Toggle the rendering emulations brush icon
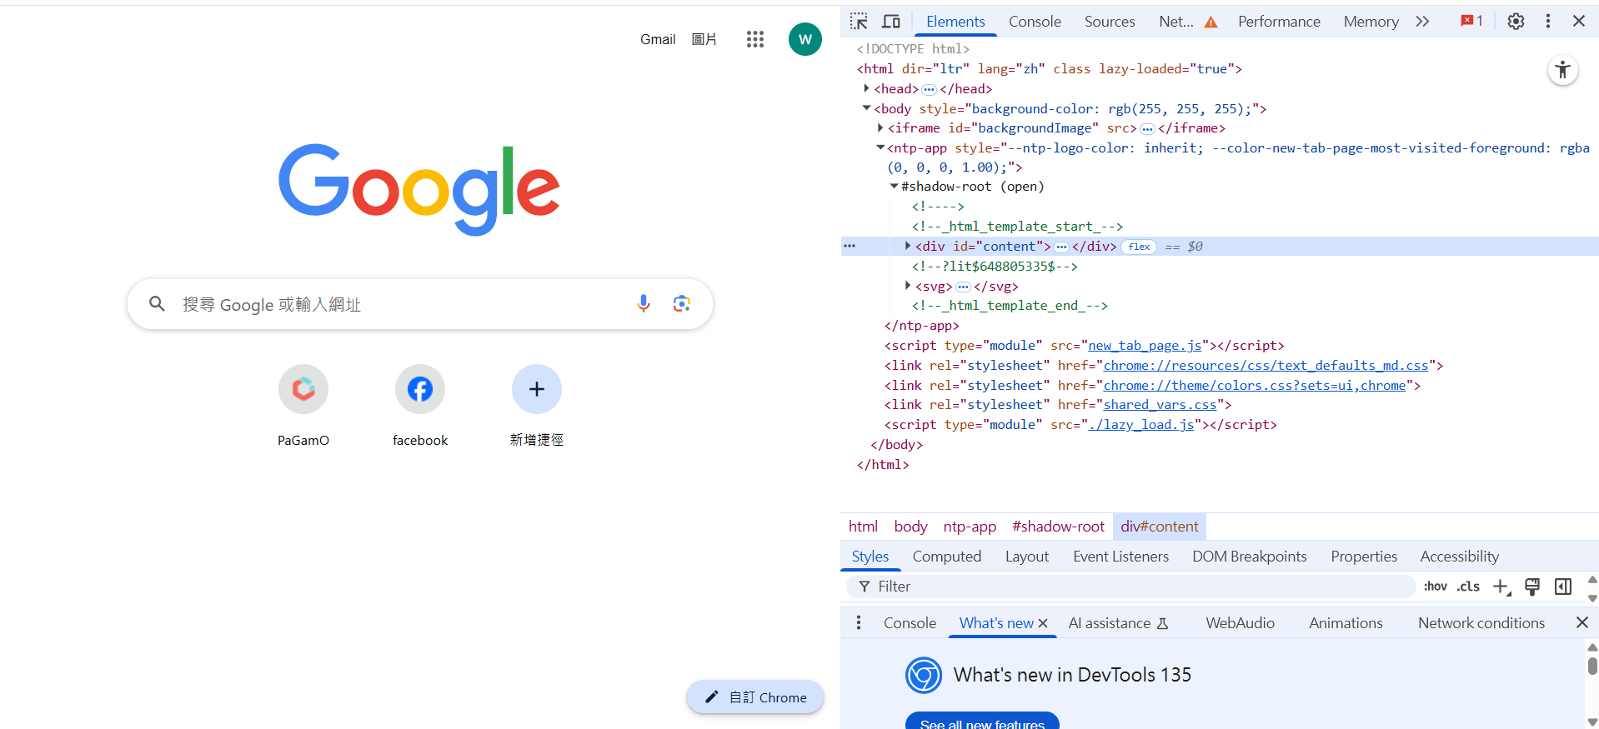The image size is (1599, 729). (x=1532, y=587)
